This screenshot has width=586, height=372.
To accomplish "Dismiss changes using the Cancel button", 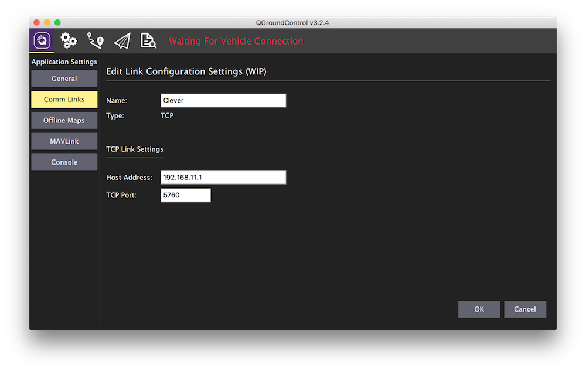I will (525, 309).
